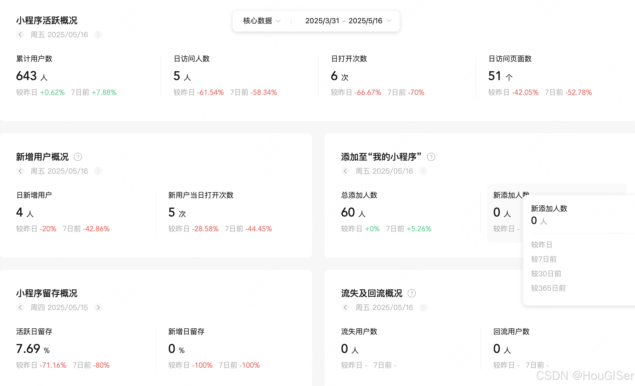
Task: Go to next day in 小程序留存概况
Action: click(x=98, y=307)
